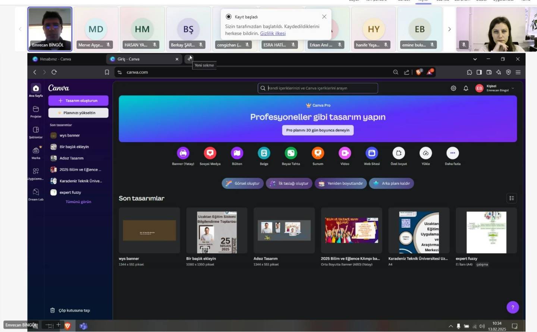The height and width of the screenshot is (332, 537).
Task: Open Brave Wallet icon
Action: coord(489,72)
